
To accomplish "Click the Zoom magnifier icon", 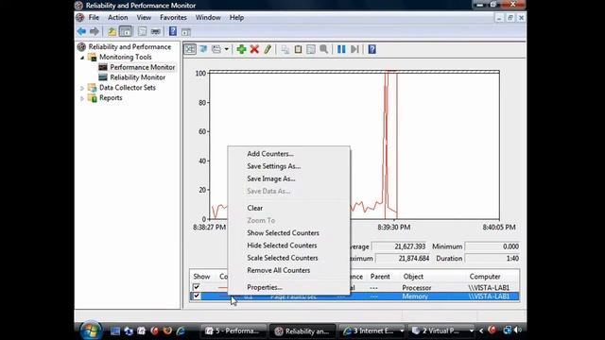I will tap(323, 49).
